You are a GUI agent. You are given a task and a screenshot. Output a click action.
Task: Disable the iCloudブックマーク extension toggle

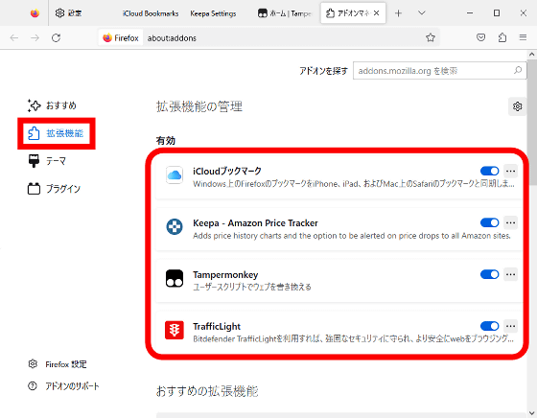(x=489, y=171)
